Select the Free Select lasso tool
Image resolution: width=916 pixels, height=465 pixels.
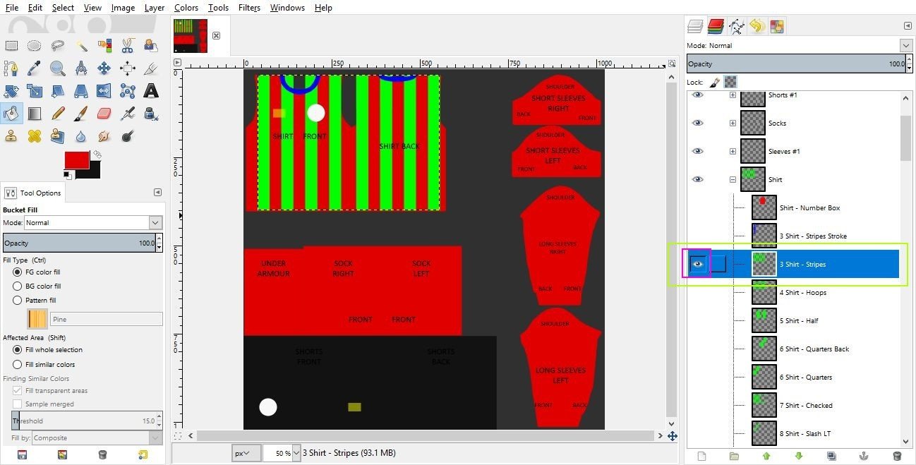58,46
